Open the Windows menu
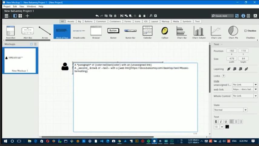The height and width of the screenshot is (146, 259). click(x=32, y=6)
